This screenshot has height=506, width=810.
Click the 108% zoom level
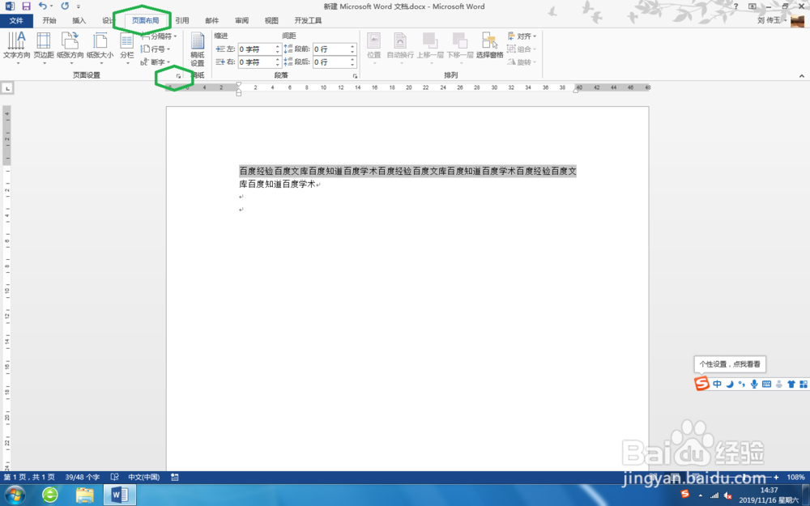(795, 478)
